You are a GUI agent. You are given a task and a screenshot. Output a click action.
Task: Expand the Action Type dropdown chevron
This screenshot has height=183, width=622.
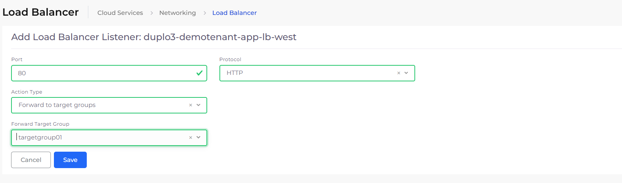pos(198,105)
